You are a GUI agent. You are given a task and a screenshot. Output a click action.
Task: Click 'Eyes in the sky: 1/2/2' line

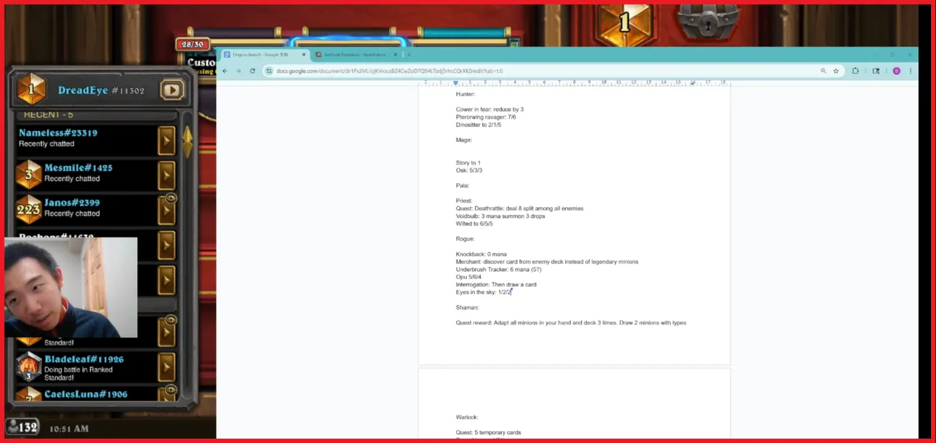(484, 292)
